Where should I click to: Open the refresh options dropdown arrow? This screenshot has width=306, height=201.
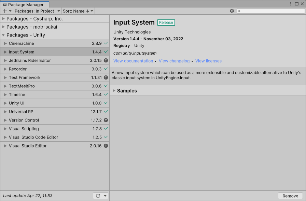(x=105, y=196)
